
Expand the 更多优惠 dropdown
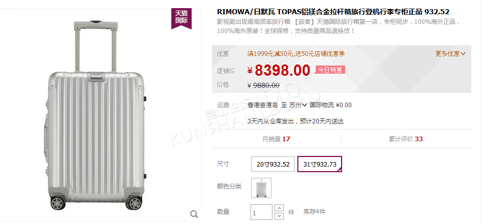point(450,54)
